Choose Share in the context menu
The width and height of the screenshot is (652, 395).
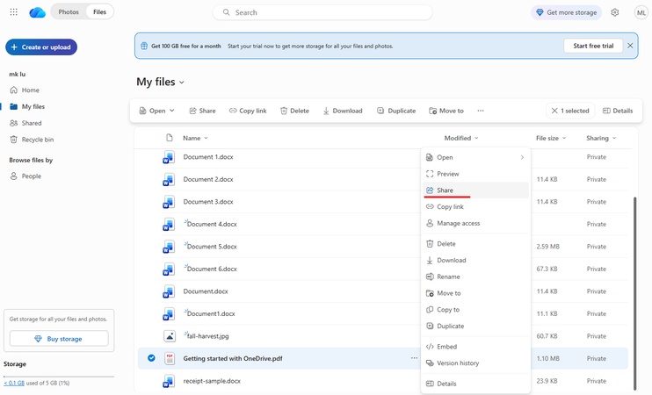pyautogui.click(x=475, y=190)
